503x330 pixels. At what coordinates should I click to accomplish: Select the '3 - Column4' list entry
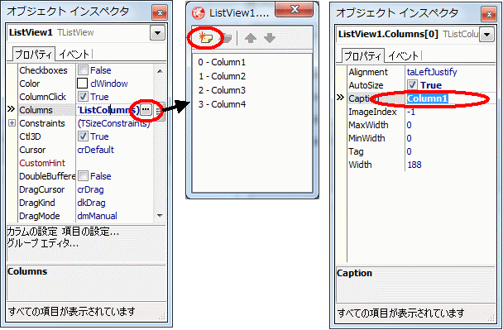pyautogui.click(x=222, y=104)
